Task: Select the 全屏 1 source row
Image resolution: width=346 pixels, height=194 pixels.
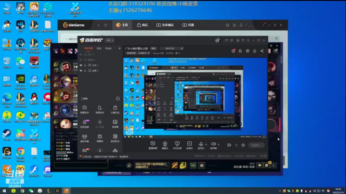Action: coord(100,71)
